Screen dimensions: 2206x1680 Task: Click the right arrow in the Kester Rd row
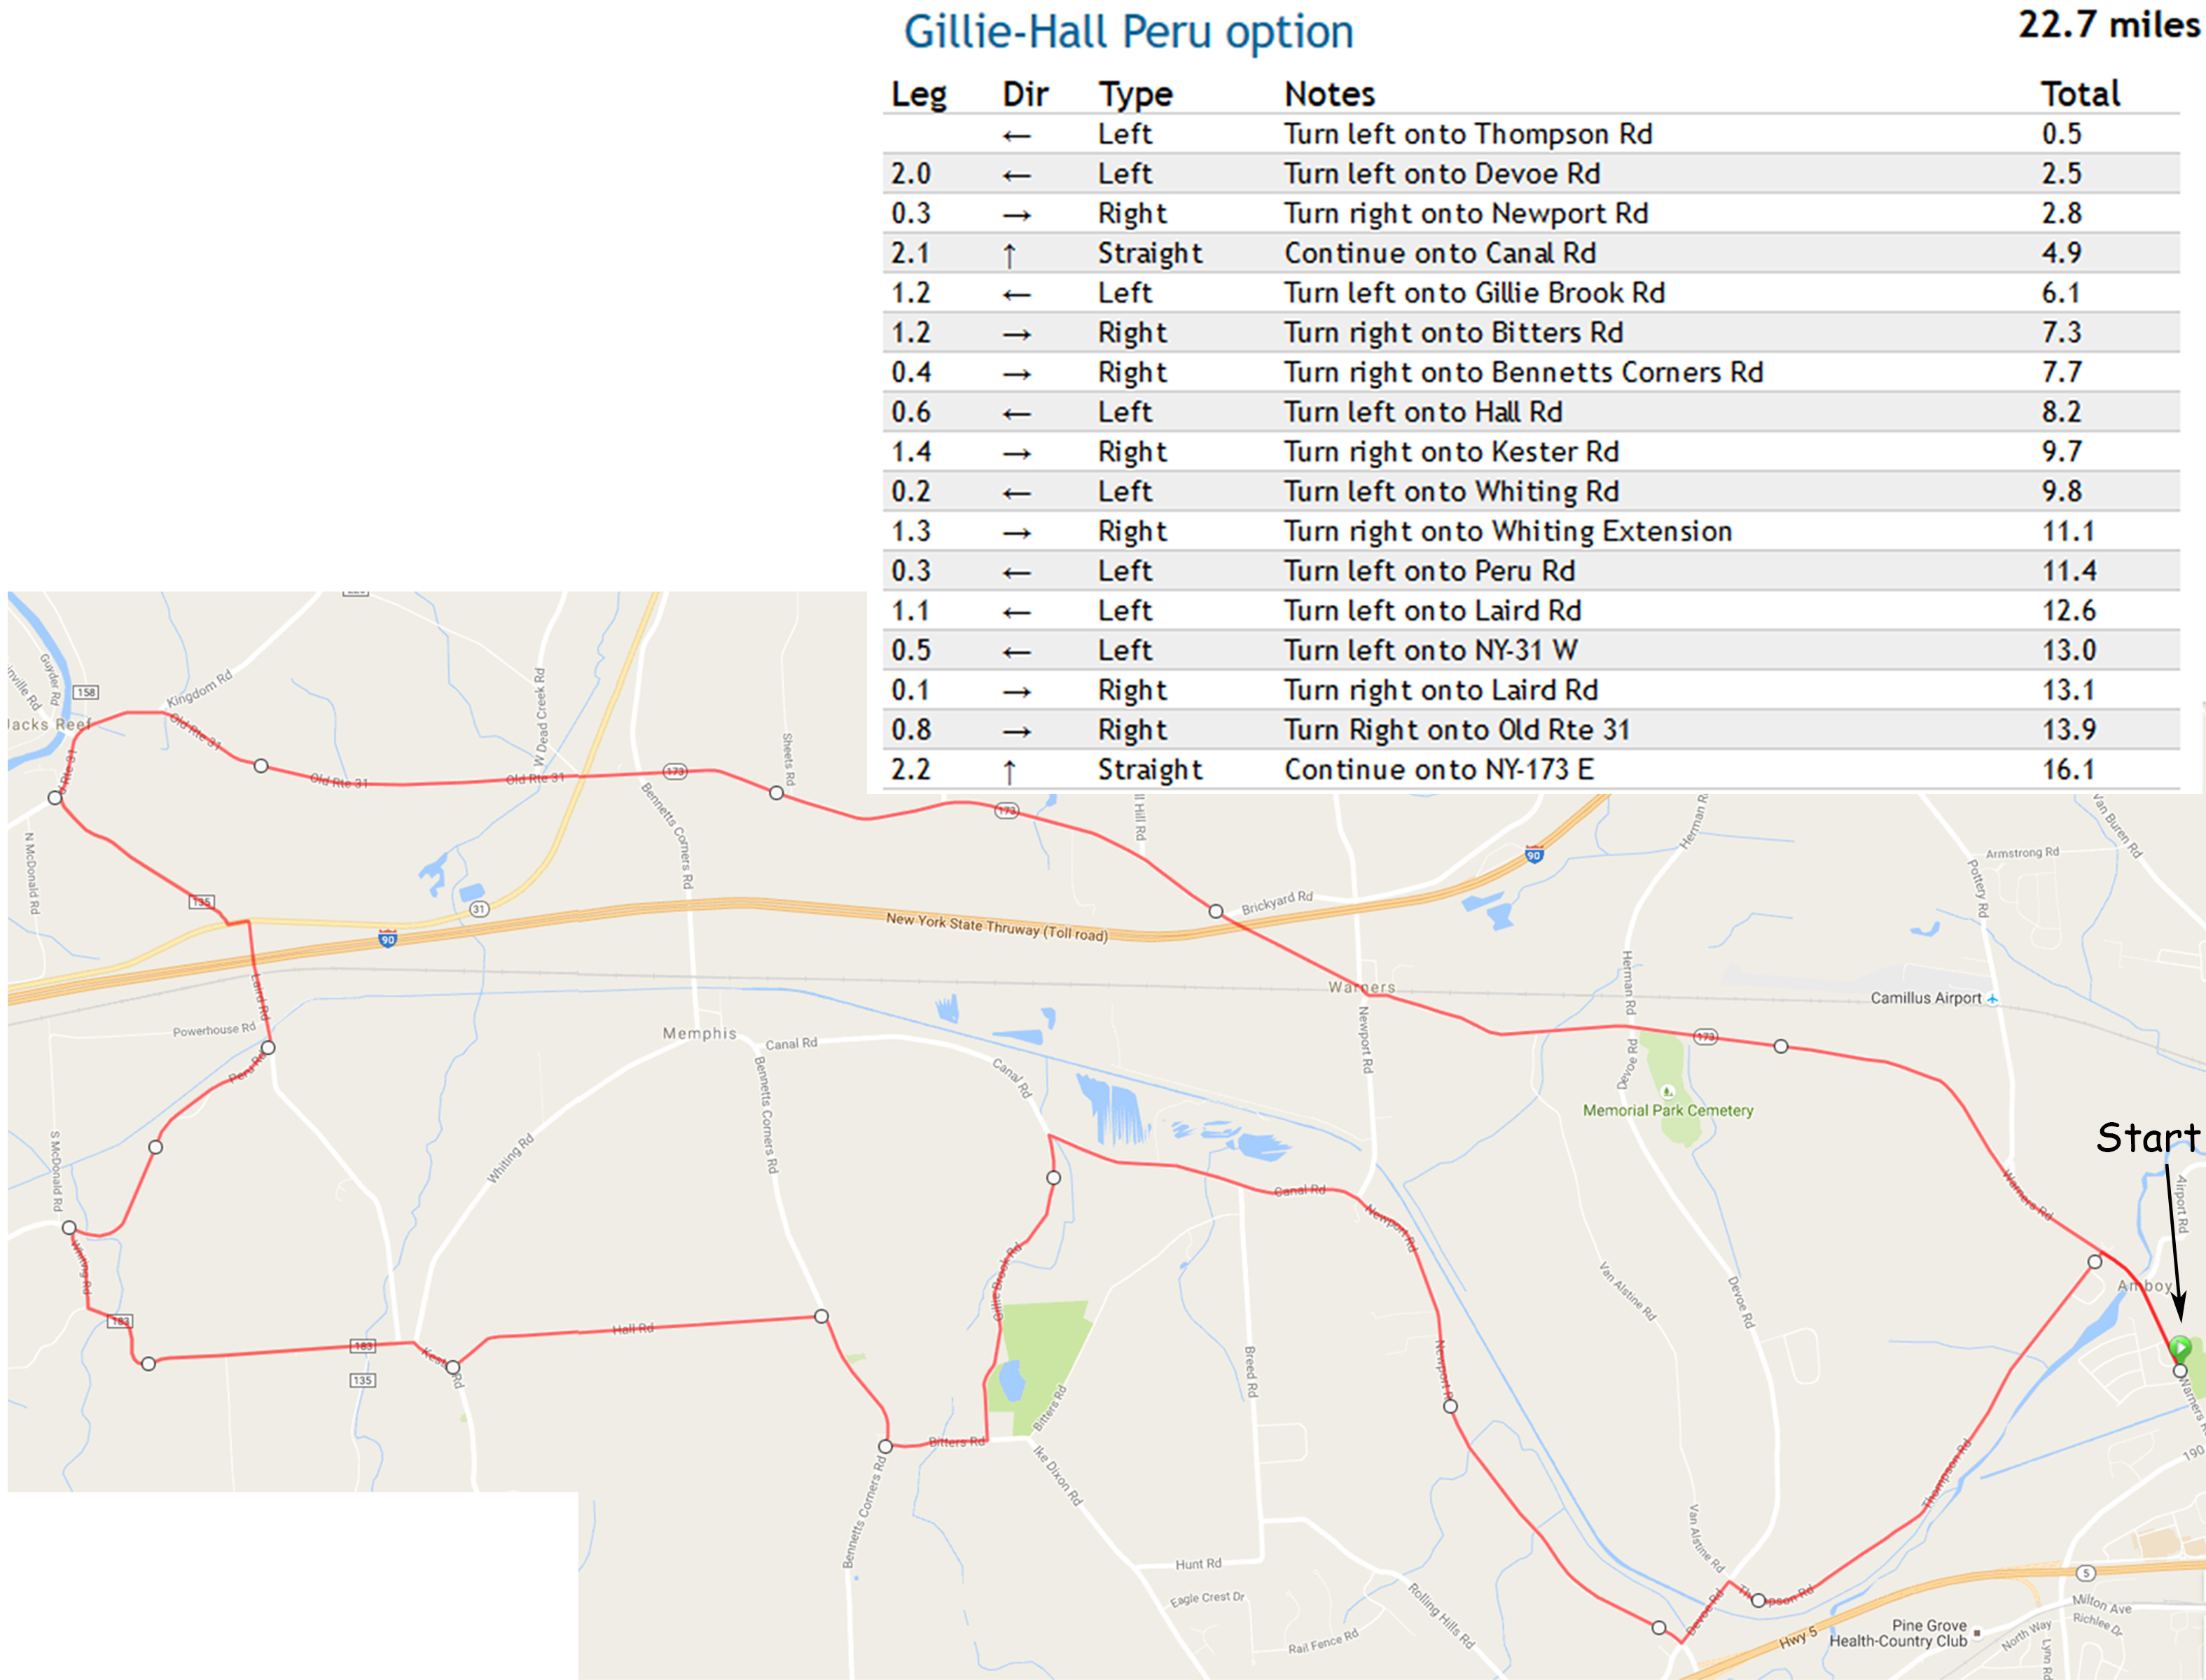1016,454
